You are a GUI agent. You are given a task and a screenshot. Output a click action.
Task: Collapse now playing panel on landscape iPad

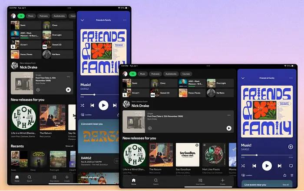243,78
